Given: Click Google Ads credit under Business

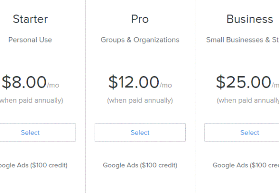Looking at the screenshot, I should point(246,165).
